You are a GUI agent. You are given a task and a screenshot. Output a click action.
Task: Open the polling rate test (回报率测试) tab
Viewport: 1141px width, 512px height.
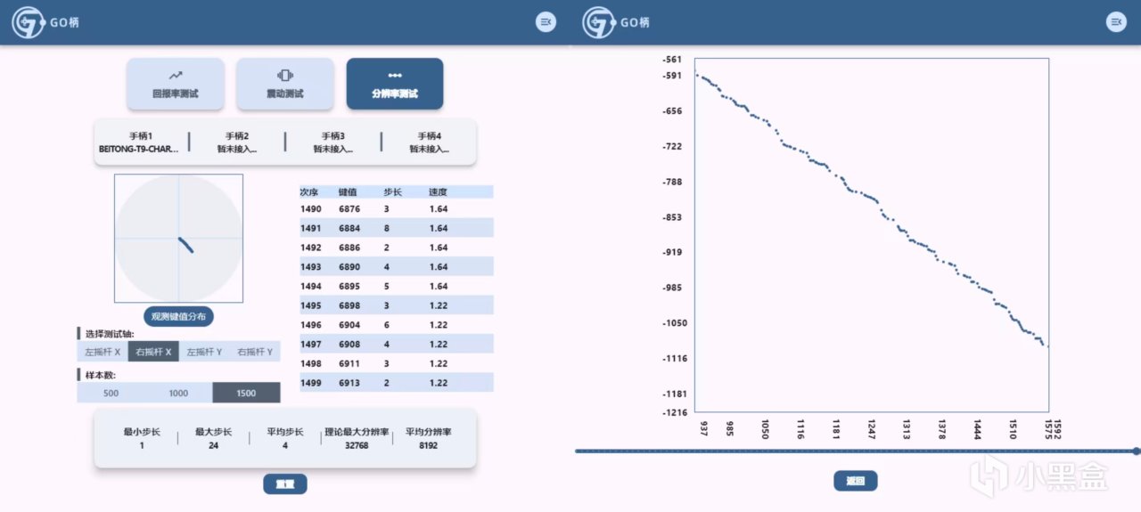pos(175,84)
